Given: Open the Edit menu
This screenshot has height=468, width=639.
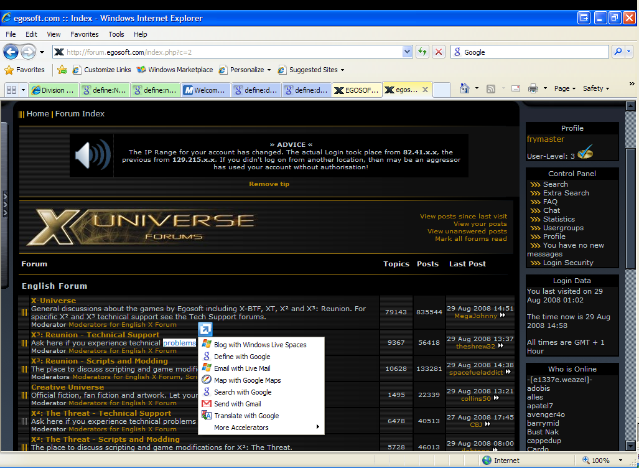Looking at the screenshot, I should pyautogui.click(x=31, y=34).
